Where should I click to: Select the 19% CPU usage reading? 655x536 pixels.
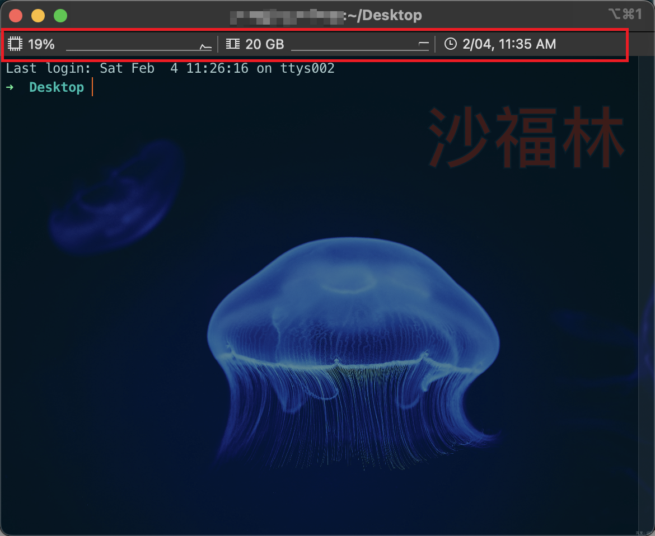point(41,44)
